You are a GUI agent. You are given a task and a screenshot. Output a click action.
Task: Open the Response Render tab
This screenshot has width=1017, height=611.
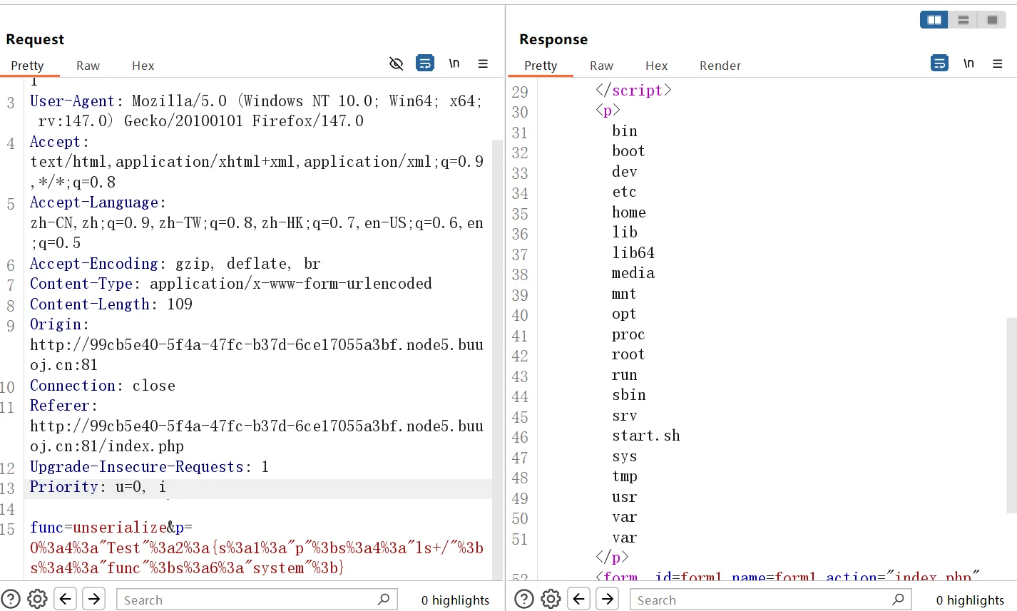tap(720, 66)
